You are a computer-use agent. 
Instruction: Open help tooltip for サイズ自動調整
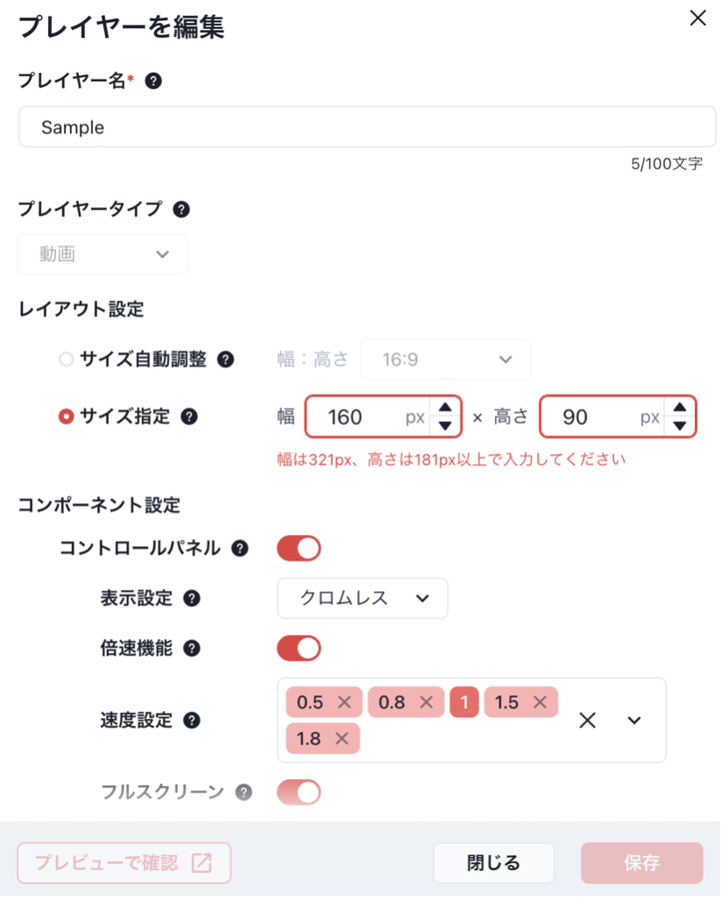click(226, 360)
